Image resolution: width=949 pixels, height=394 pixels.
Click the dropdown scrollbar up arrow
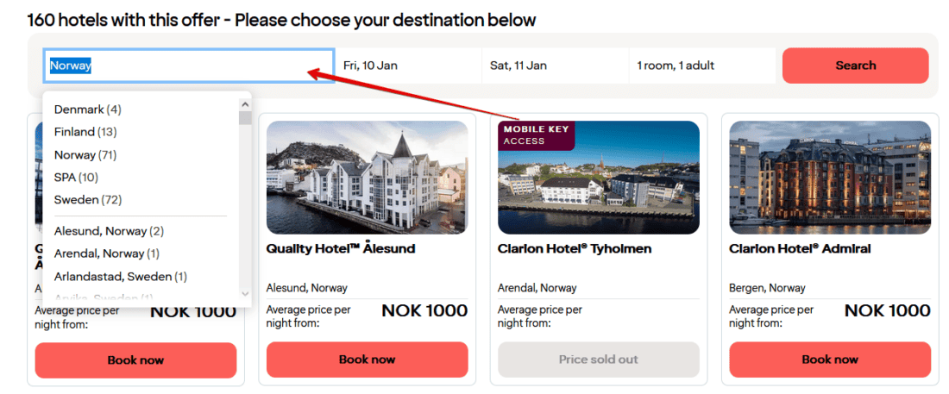point(245,101)
